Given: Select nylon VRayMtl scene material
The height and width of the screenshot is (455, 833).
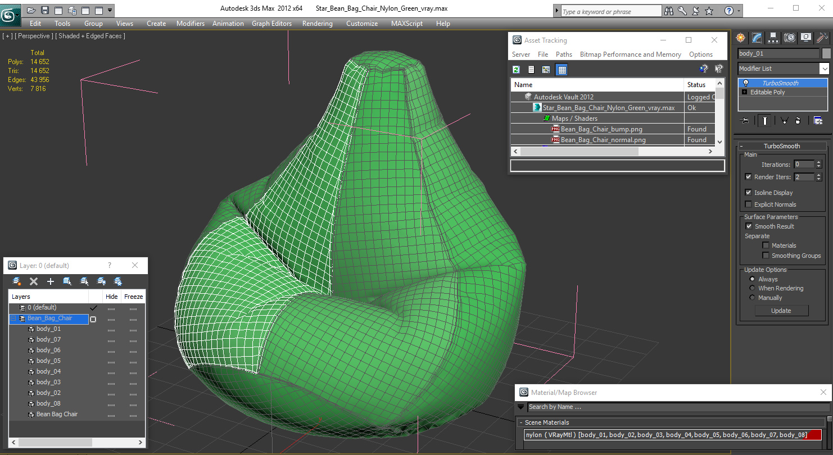Looking at the screenshot, I should pyautogui.click(x=673, y=435).
